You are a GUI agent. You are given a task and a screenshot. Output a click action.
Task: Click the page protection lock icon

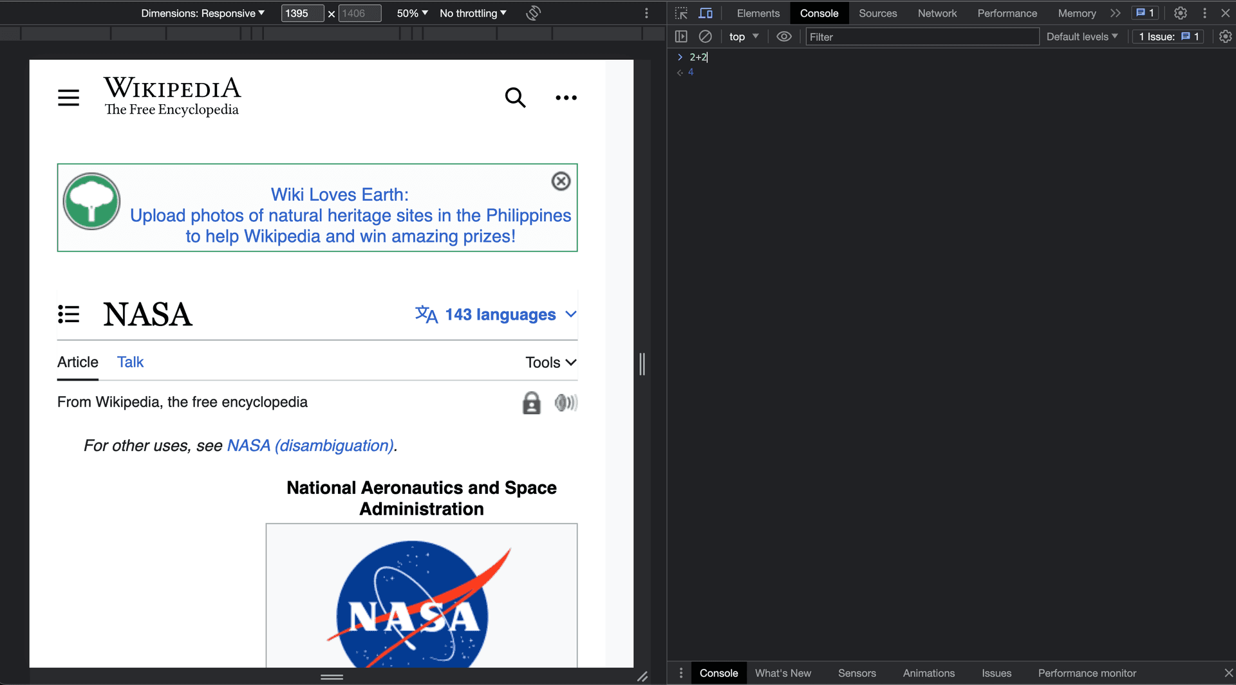click(x=531, y=403)
